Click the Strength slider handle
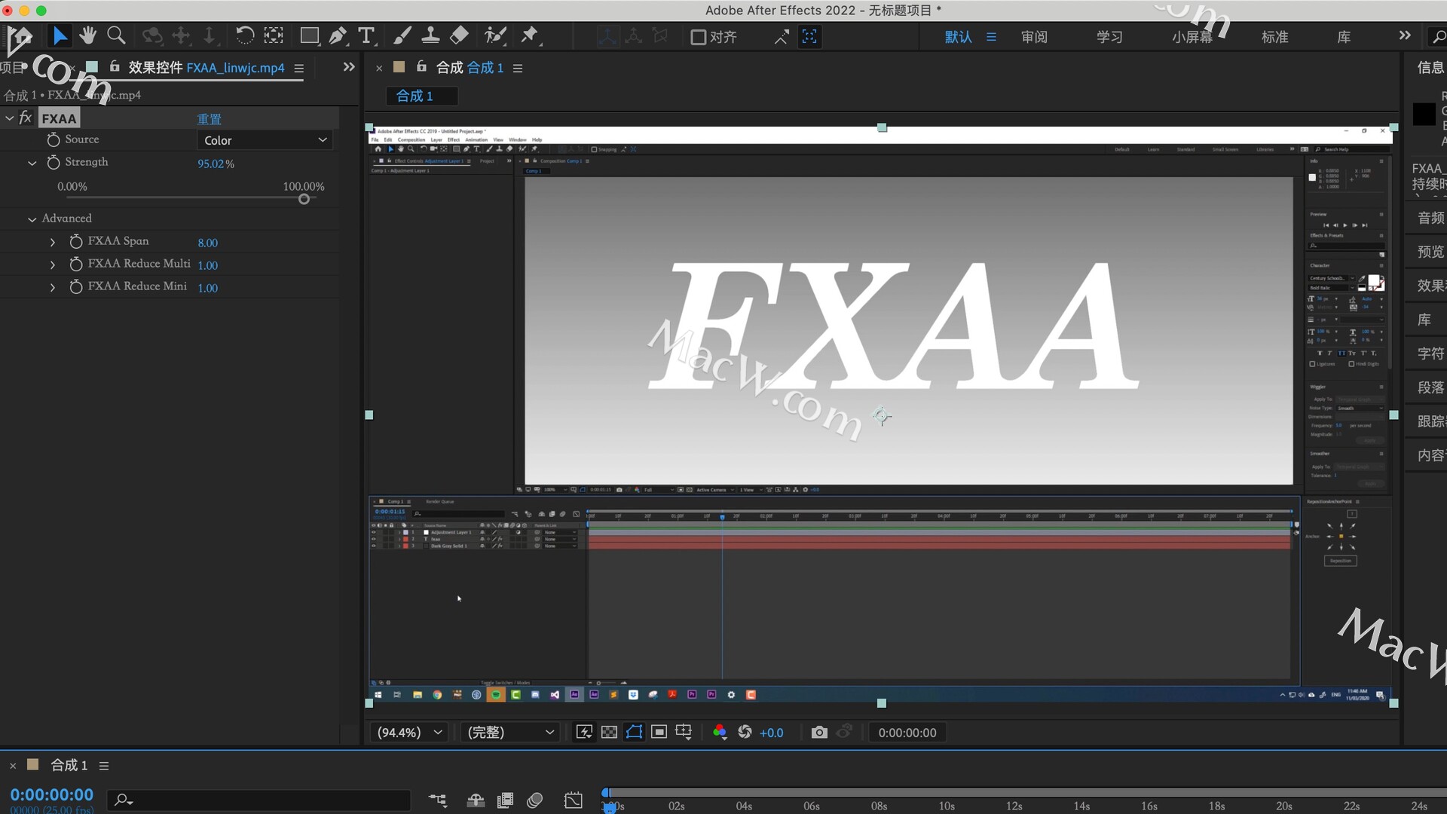Viewport: 1447px width, 814px height. [304, 199]
